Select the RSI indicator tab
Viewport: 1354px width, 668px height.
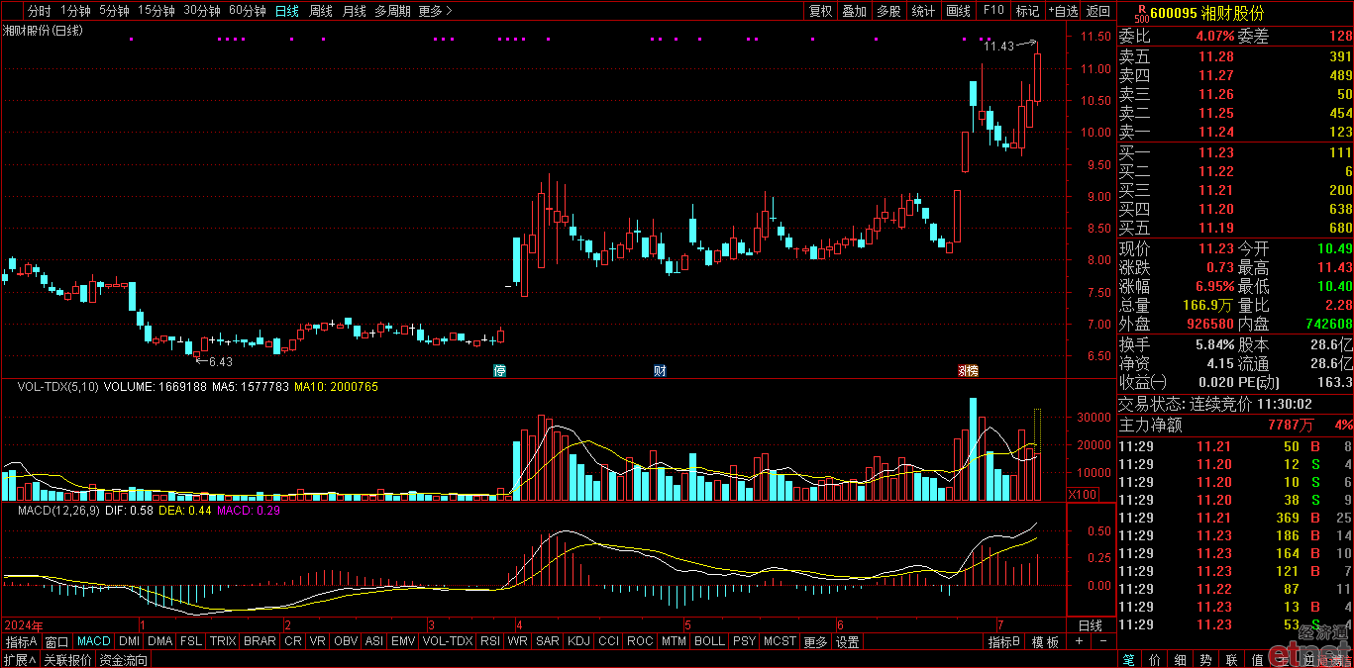(x=489, y=642)
